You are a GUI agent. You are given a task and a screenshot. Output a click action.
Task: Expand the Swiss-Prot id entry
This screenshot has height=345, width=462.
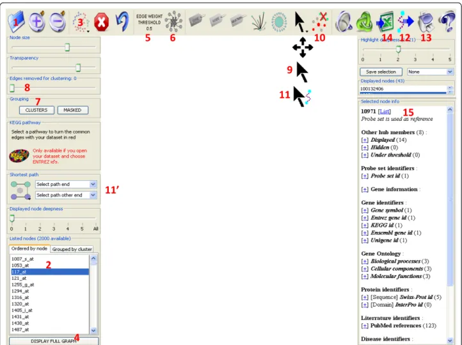click(x=365, y=297)
